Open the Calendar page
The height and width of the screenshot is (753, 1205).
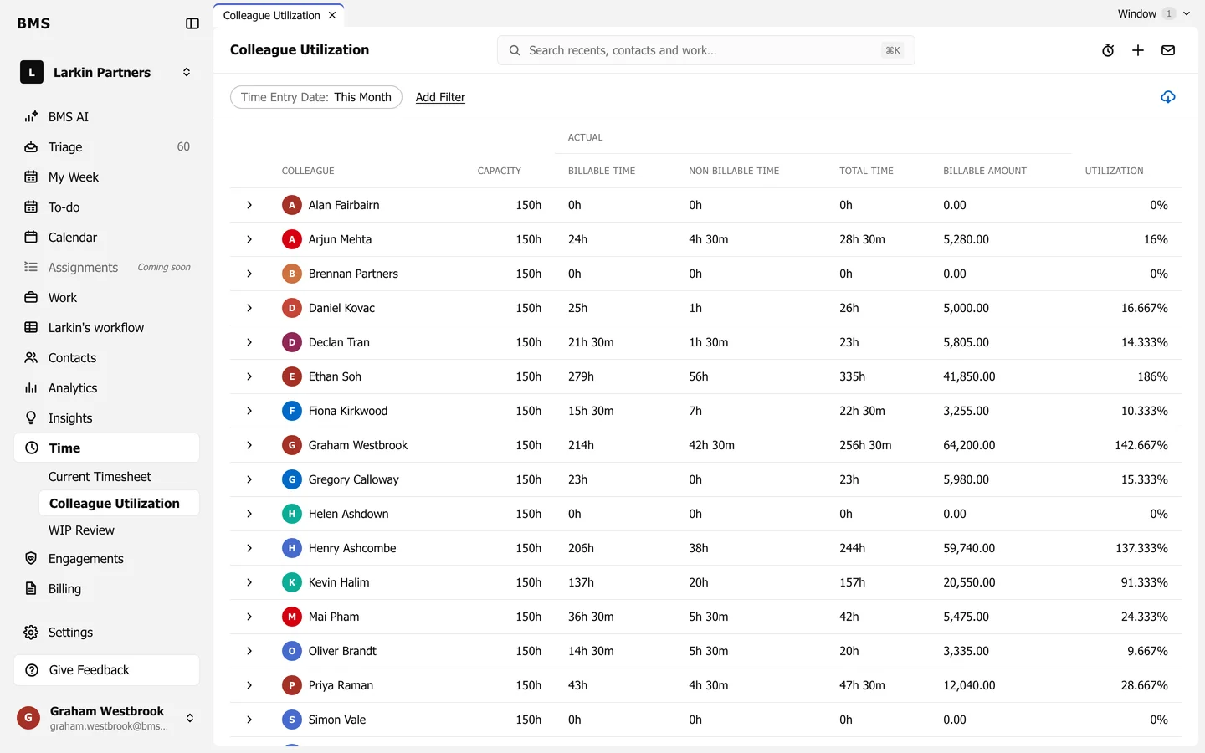point(107,238)
